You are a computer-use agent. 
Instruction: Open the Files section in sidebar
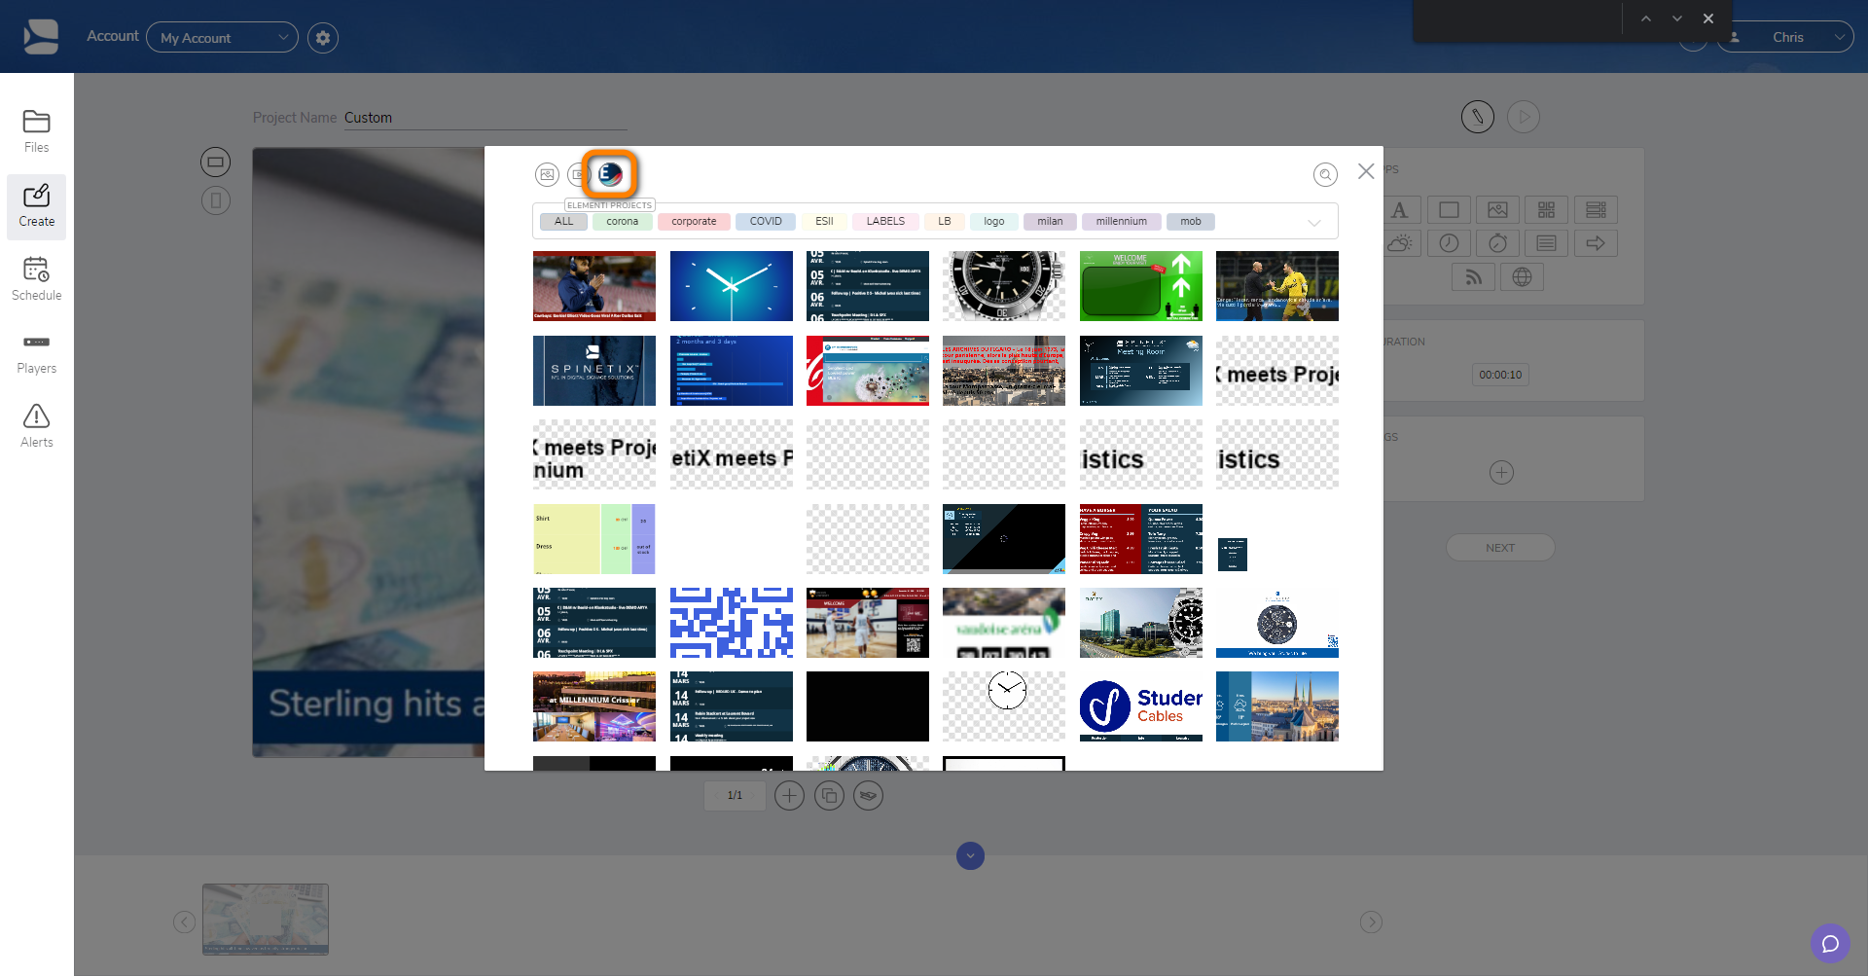[x=37, y=131]
